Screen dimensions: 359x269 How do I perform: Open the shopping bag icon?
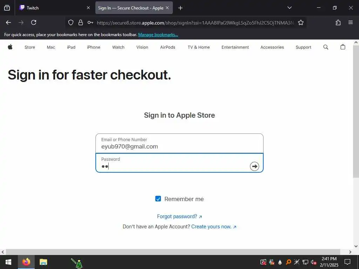pyautogui.click(x=343, y=47)
